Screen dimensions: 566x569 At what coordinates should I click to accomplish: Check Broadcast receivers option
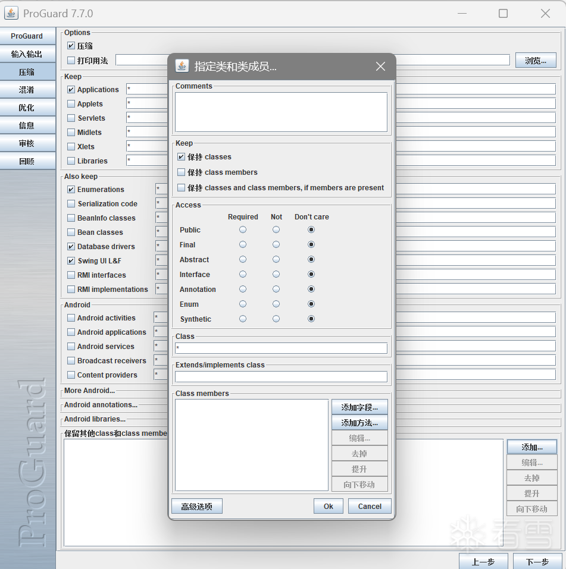71,361
